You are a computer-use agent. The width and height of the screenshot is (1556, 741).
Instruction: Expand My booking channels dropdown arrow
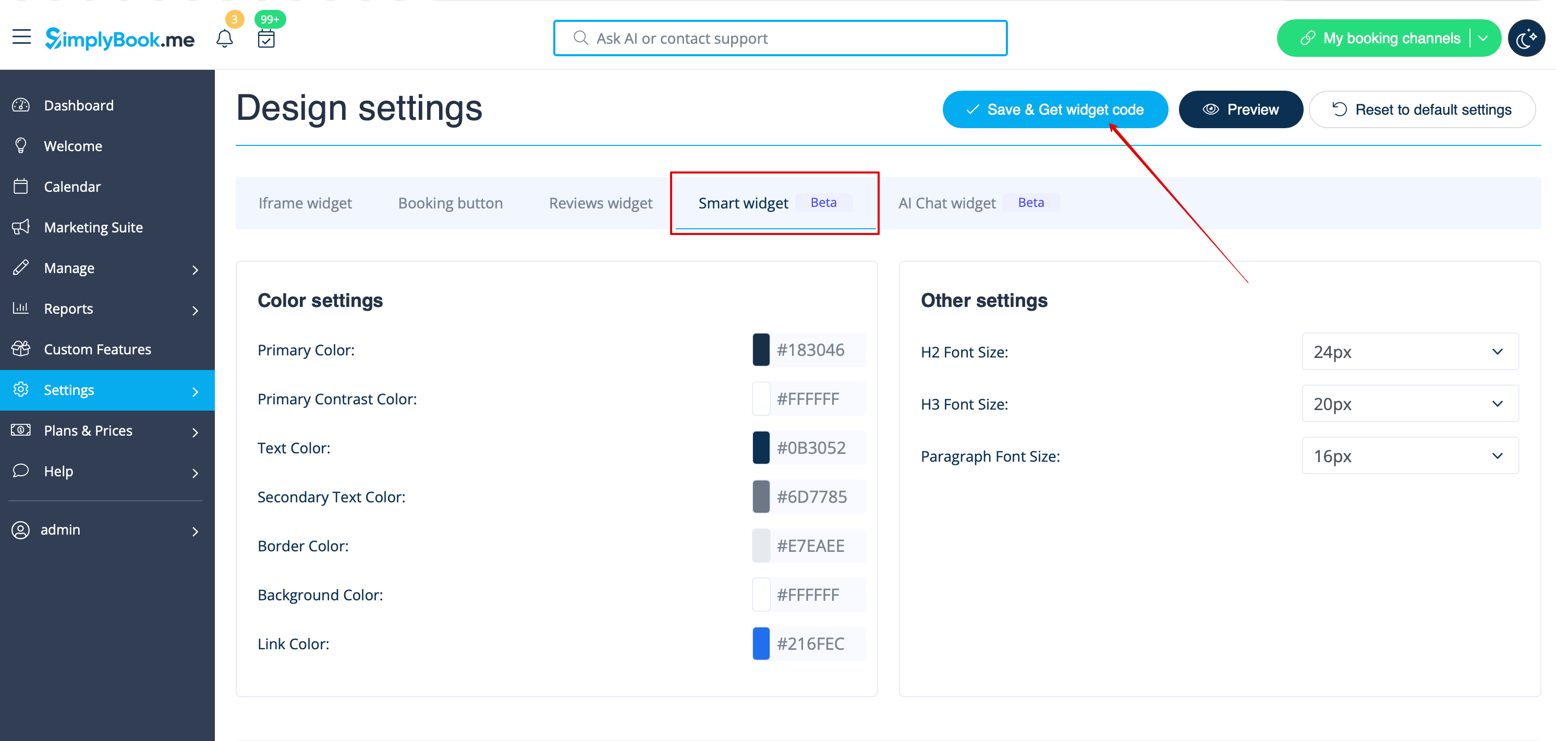[1484, 39]
